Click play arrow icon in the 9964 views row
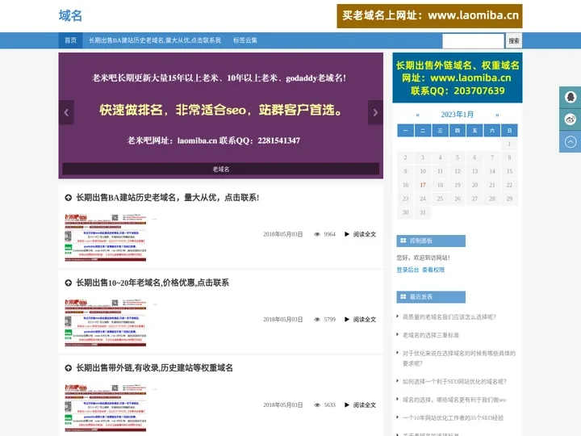 point(347,234)
